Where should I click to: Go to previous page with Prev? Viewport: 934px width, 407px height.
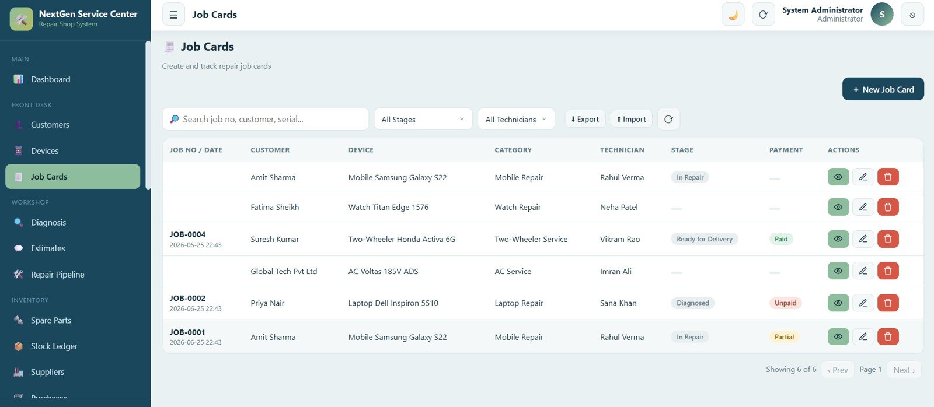point(838,370)
